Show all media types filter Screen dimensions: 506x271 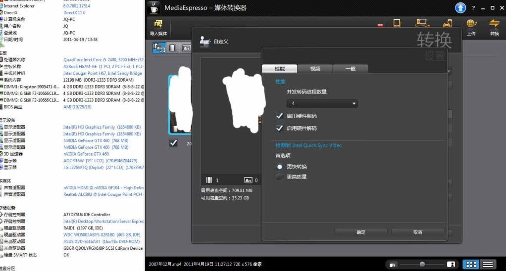159,47
